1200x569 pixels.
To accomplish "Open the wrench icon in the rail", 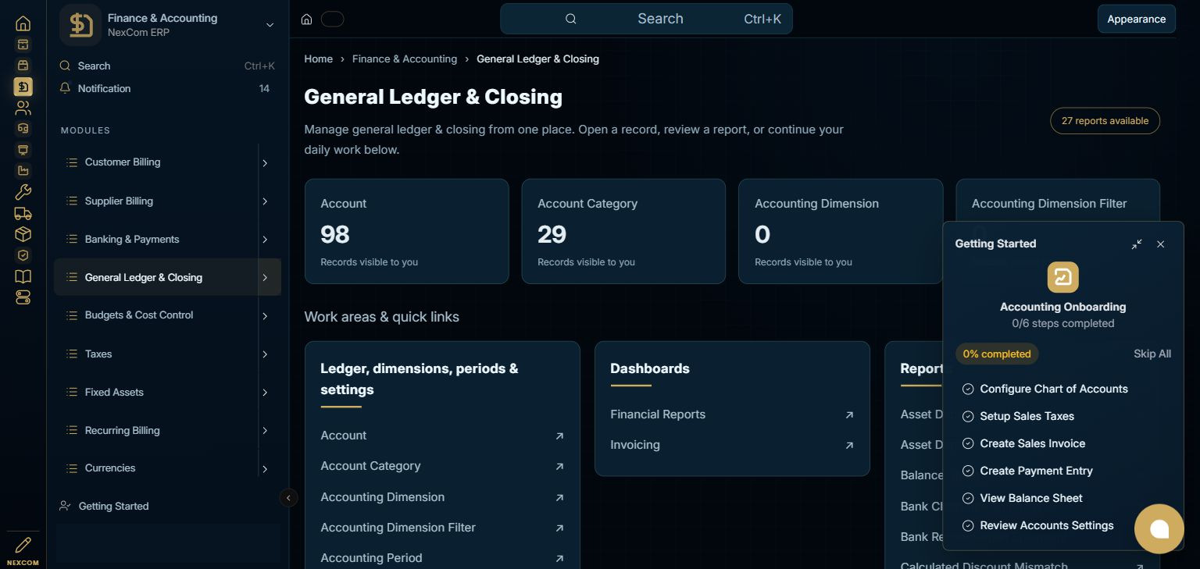I will click(23, 192).
